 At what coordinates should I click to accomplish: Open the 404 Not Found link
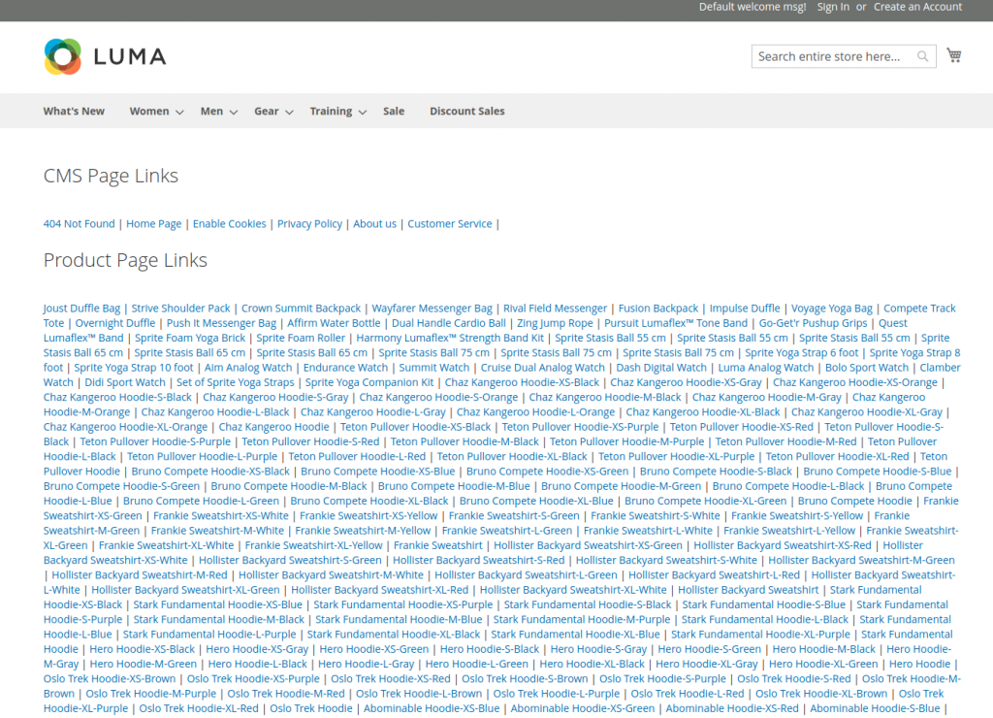pos(79,223)
